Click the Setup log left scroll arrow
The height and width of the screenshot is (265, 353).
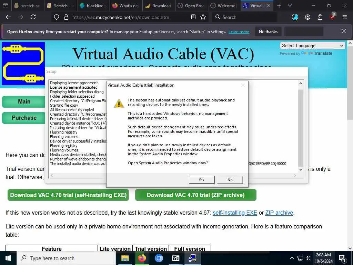(52, 175)
